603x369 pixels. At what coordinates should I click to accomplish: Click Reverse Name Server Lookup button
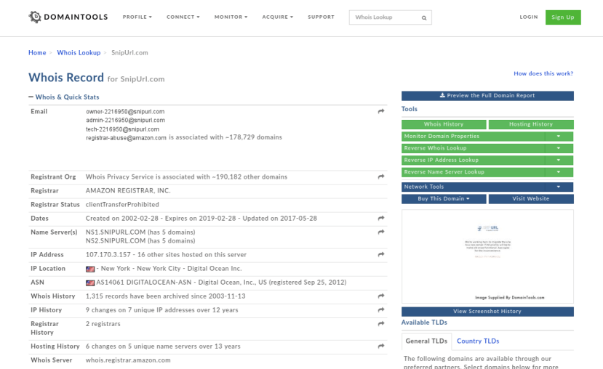tap(473, 172)
